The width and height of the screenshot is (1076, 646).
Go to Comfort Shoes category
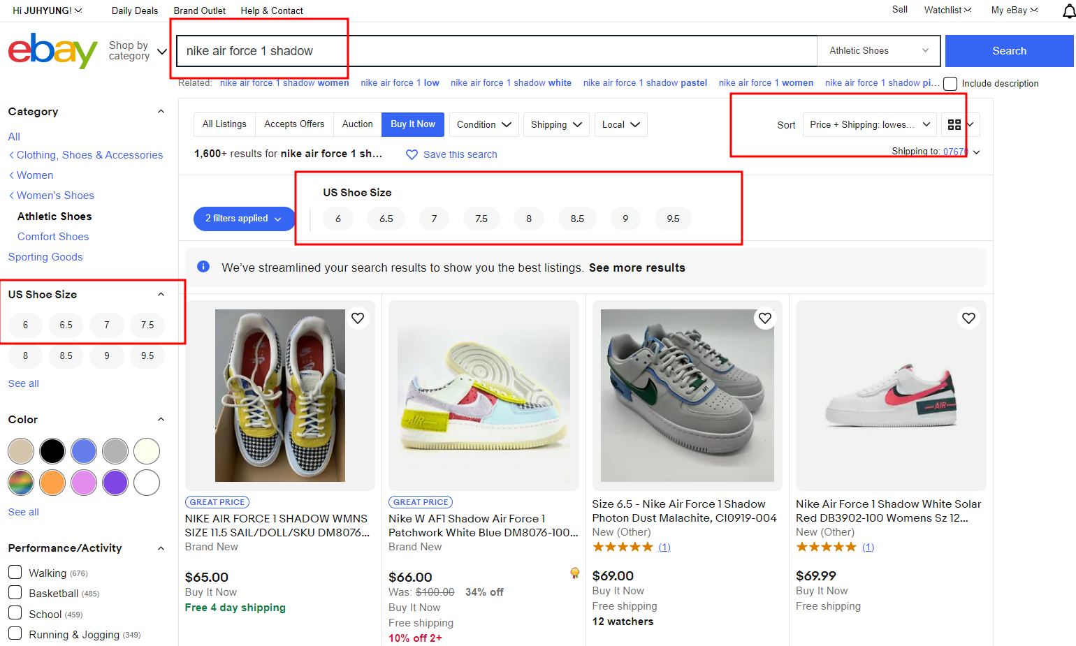(53, 237)
